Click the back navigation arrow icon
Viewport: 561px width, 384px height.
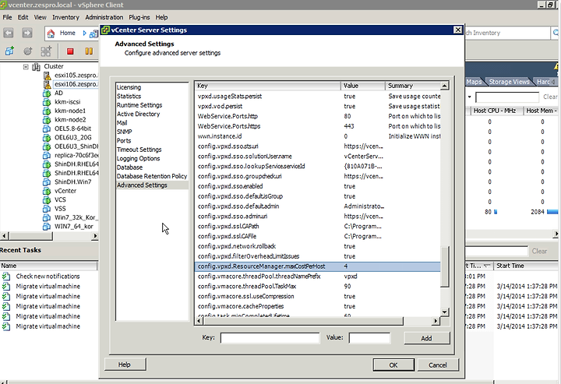coord(9,33)
